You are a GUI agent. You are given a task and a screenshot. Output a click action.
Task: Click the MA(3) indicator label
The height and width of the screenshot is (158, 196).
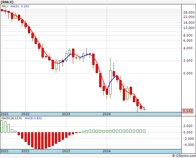[x=15, y=6]
